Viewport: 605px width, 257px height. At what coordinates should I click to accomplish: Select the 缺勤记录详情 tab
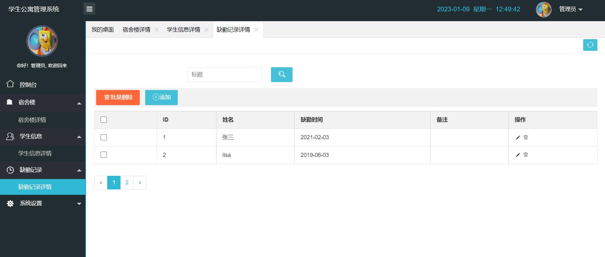click(233, 30)
